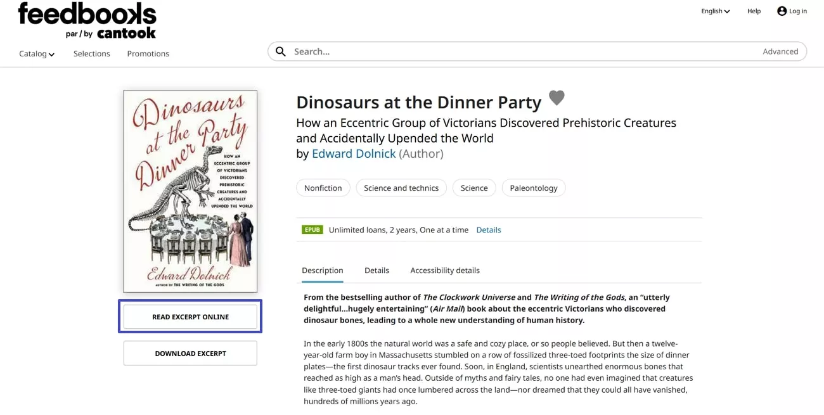Switch to the Details tab
Image resolution: width=824 pixels, height=415 pixels.
[x=377, y=271]
